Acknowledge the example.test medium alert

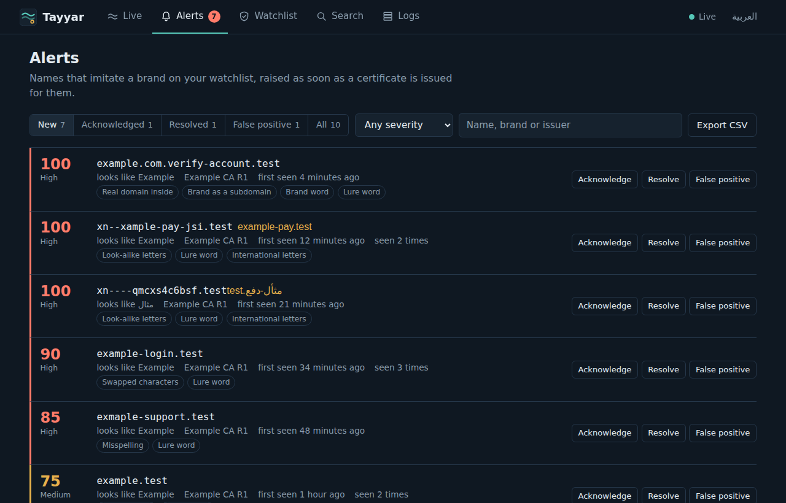pyautogui.click(x=605, y=496)
